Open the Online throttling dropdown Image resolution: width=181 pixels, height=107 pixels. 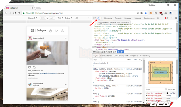tap(68, 18)
